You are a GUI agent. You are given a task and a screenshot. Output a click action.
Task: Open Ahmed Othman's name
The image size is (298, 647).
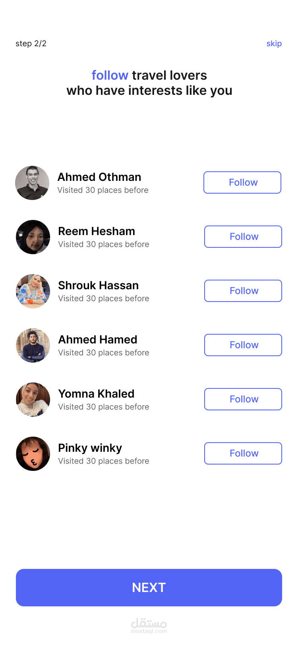[99, 177]
